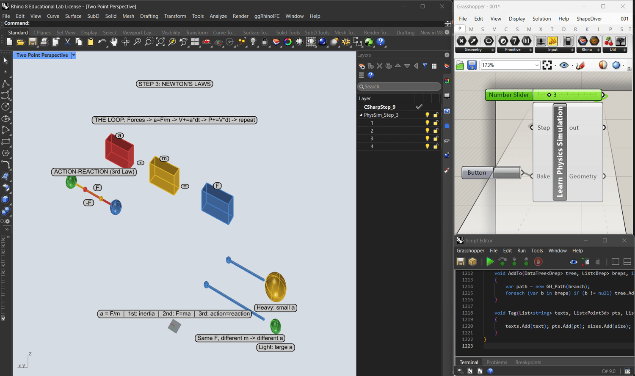This screenshot has height=376, width=635.
Task: Open the Analyze menu in Rhino
Action: coord(218,16)
